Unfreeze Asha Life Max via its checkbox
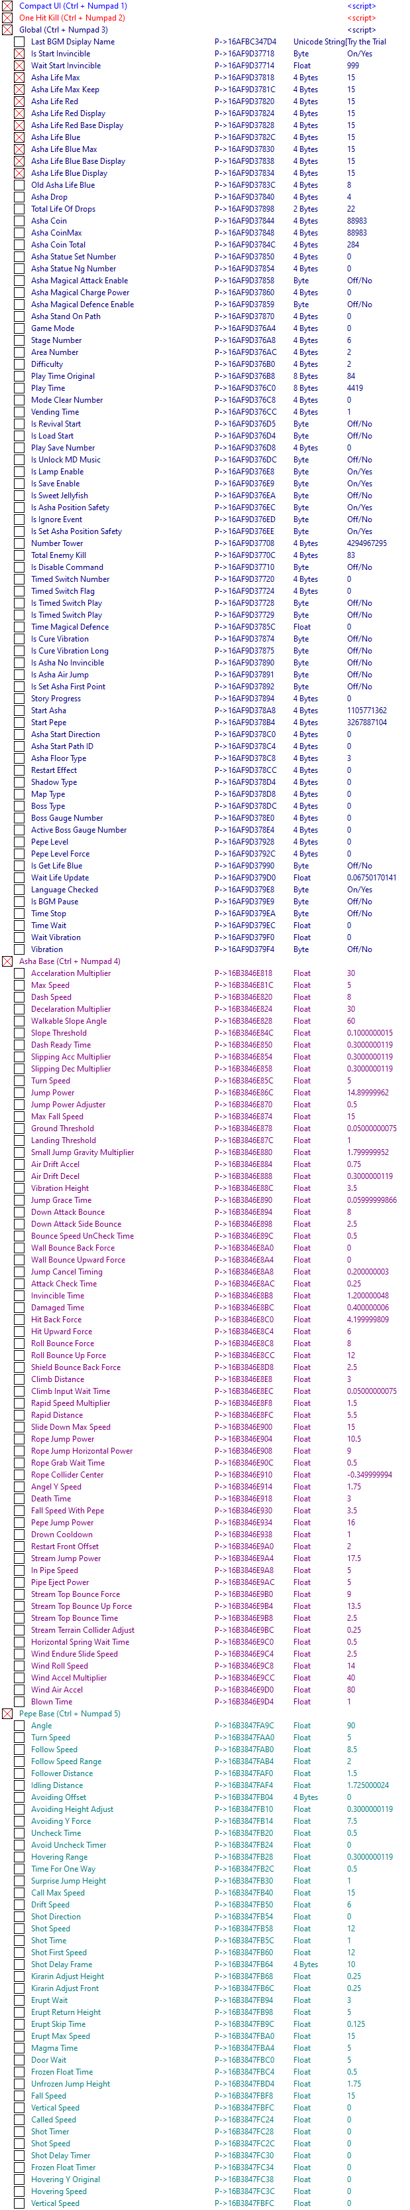Image resolution: width=410 pixels, height=2210 pixels. (19, 78)
